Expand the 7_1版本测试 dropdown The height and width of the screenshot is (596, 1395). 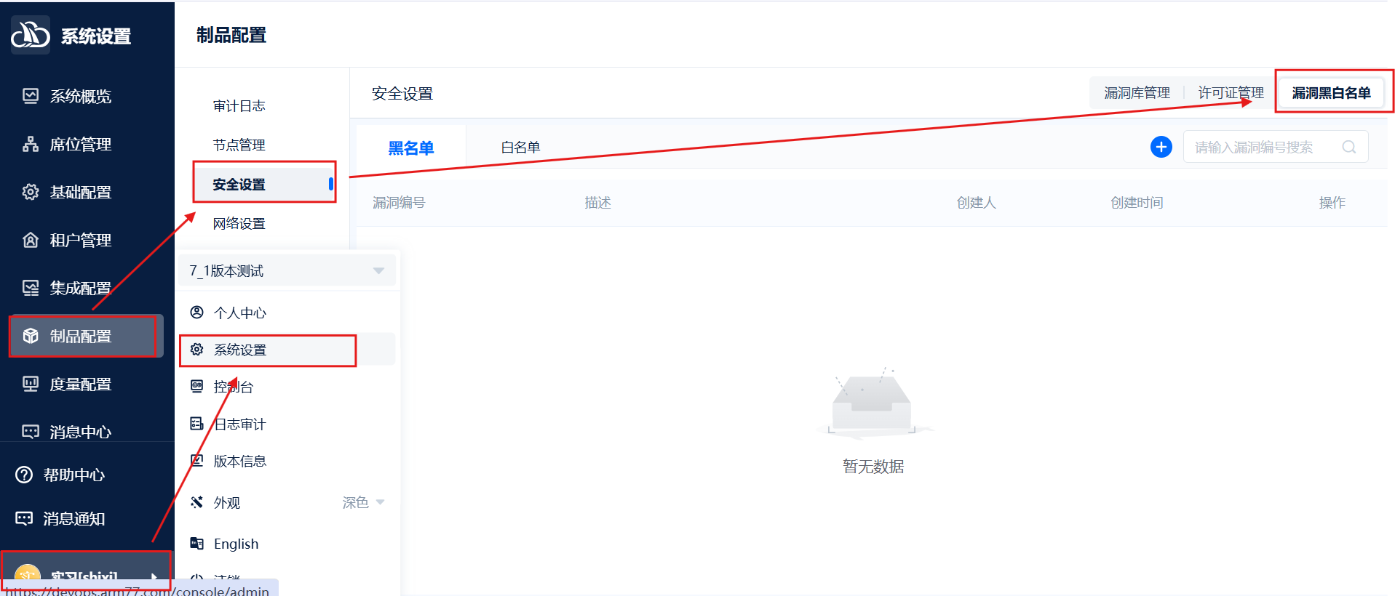coord(378,271)
